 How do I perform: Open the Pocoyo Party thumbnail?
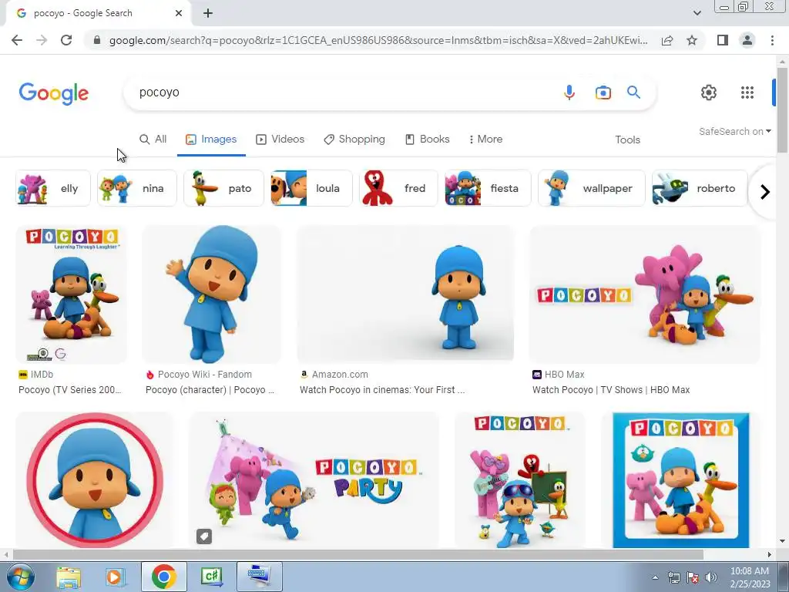[314, 479]
